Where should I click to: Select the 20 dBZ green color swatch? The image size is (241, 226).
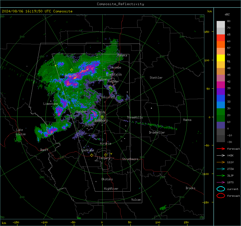221,112
